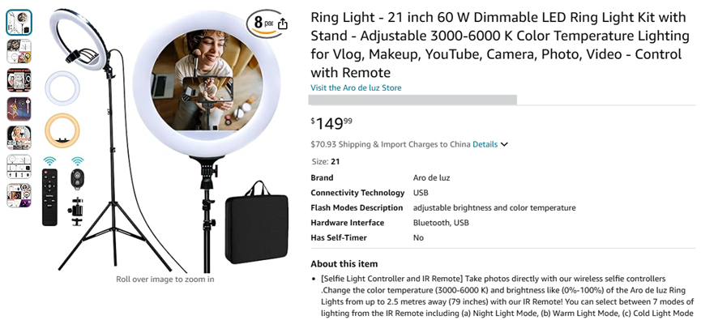View the sixth thumbnail with parts diagram
This screenshot has width=701, height=320.
point(19,166)
